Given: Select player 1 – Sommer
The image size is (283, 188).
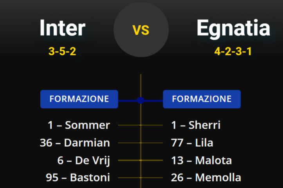Looking at the screenshot, I should pyautogui.click(x=79, y=125).
